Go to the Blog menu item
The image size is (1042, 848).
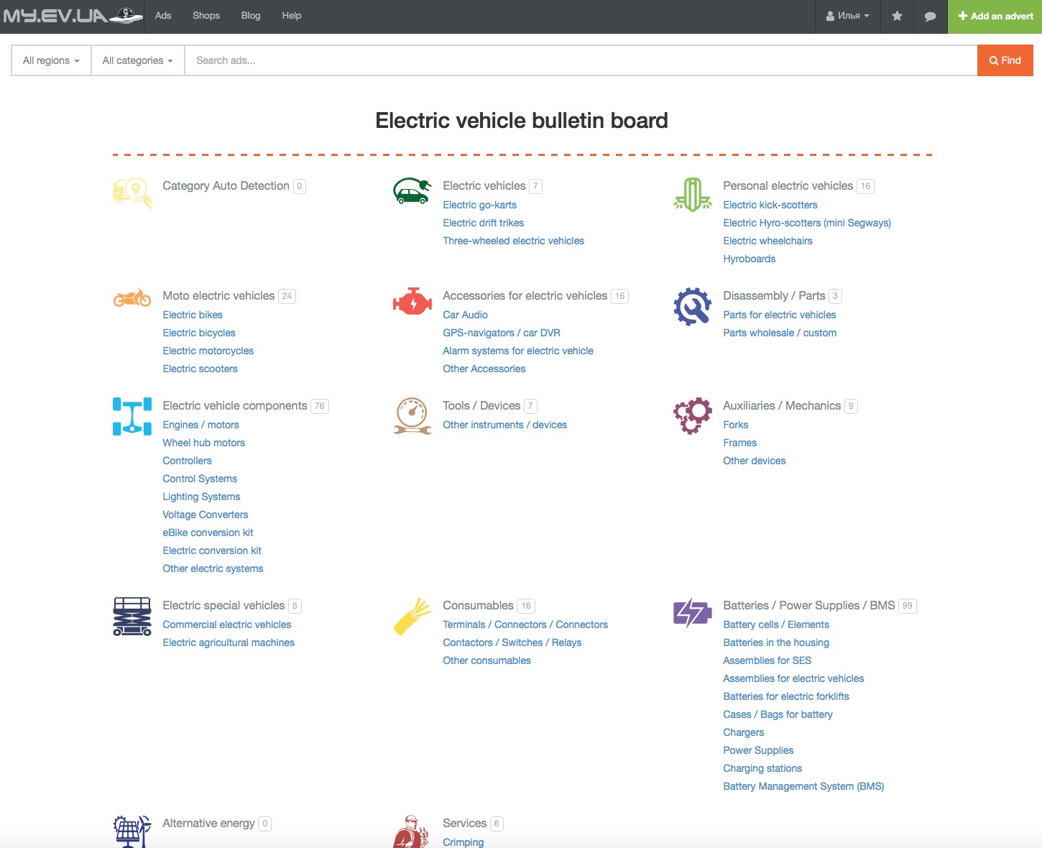click(251, 16)
